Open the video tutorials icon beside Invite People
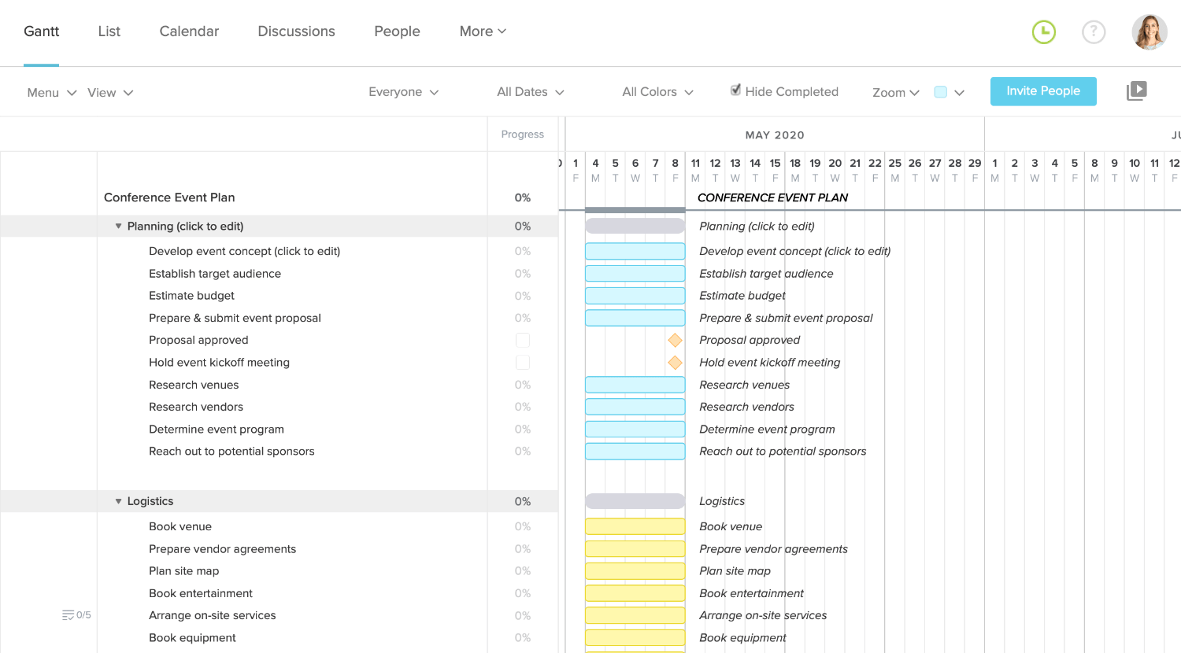 pyautogui.click(x=1137, y=90)
